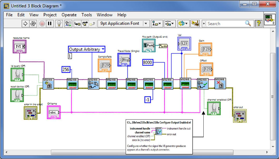The width and height of the screenshot is (279, 159).
Task: Click the channel enabled (Off) boolean terminal
Action: pyautogui.click(x=214, y=109)
